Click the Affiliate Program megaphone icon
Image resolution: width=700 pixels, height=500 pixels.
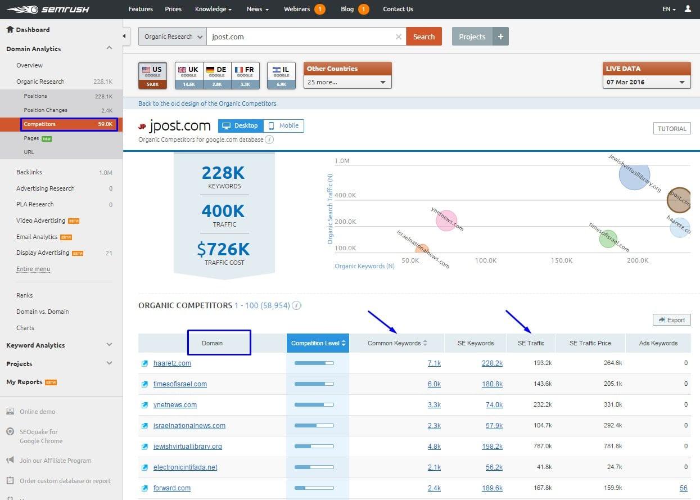(x=10, y=461)
